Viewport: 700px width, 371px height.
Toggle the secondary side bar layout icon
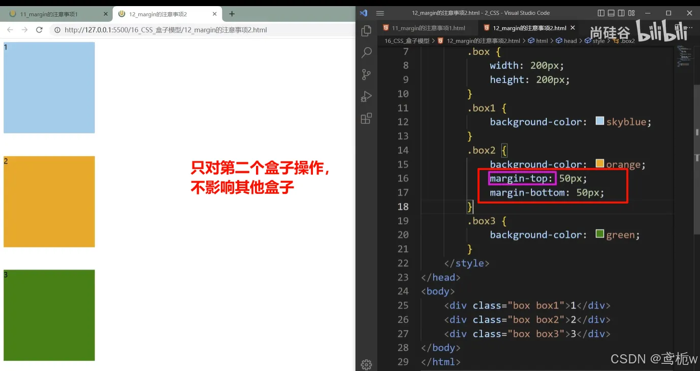pos(621,13)
